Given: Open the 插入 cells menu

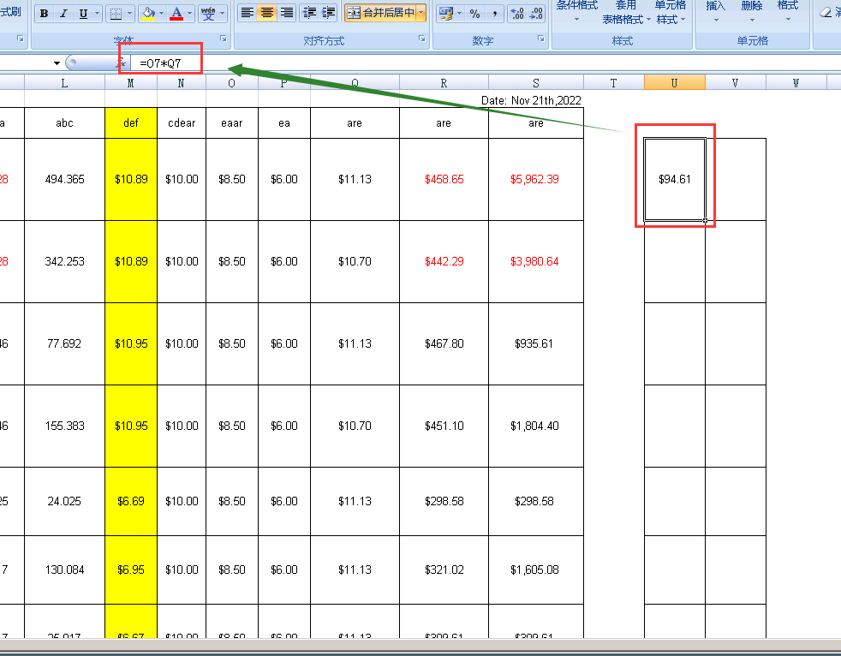Looking at the screenshot, I should click(x=715, y=11).
